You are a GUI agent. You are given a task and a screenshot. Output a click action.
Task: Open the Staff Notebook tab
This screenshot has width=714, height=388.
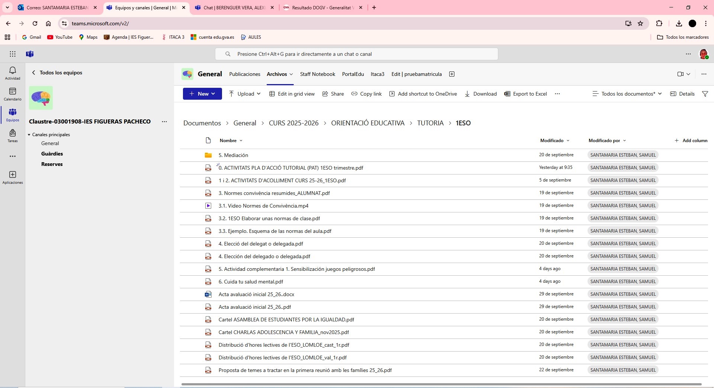[x=318, y=74]
